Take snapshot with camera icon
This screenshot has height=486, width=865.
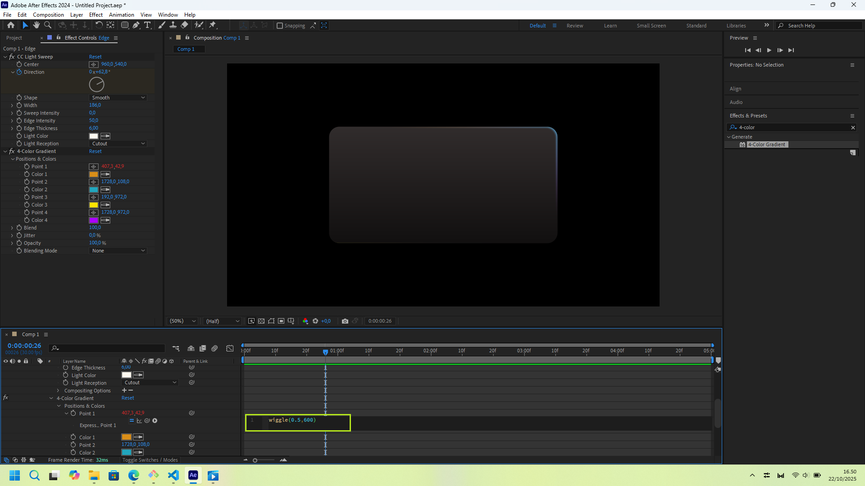pos(345,321)
